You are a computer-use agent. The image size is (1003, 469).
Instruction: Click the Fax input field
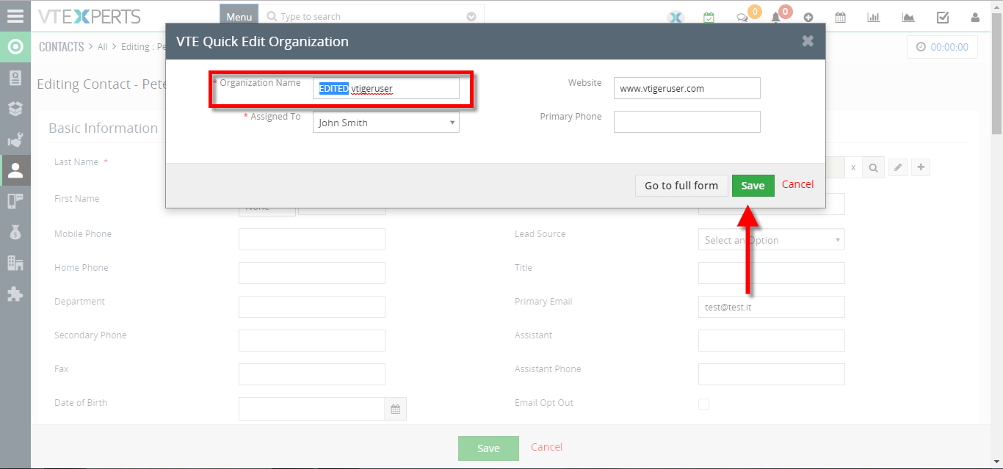pos(312,374)
